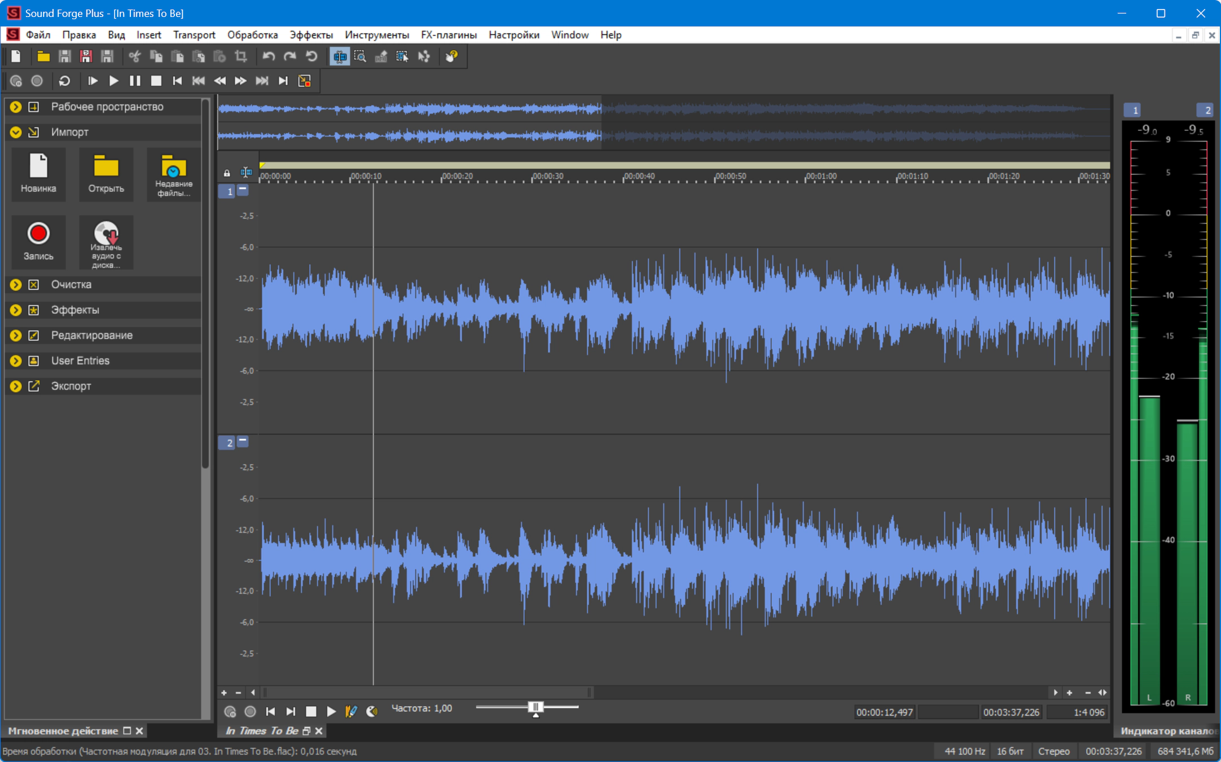Screen dimensions: 1221x762
Task: Click the Открыть import button
Action: click(106, 174)
